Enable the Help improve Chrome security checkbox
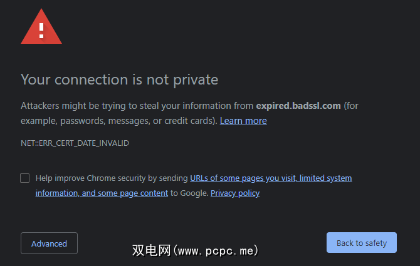 [x=25, y=178]
